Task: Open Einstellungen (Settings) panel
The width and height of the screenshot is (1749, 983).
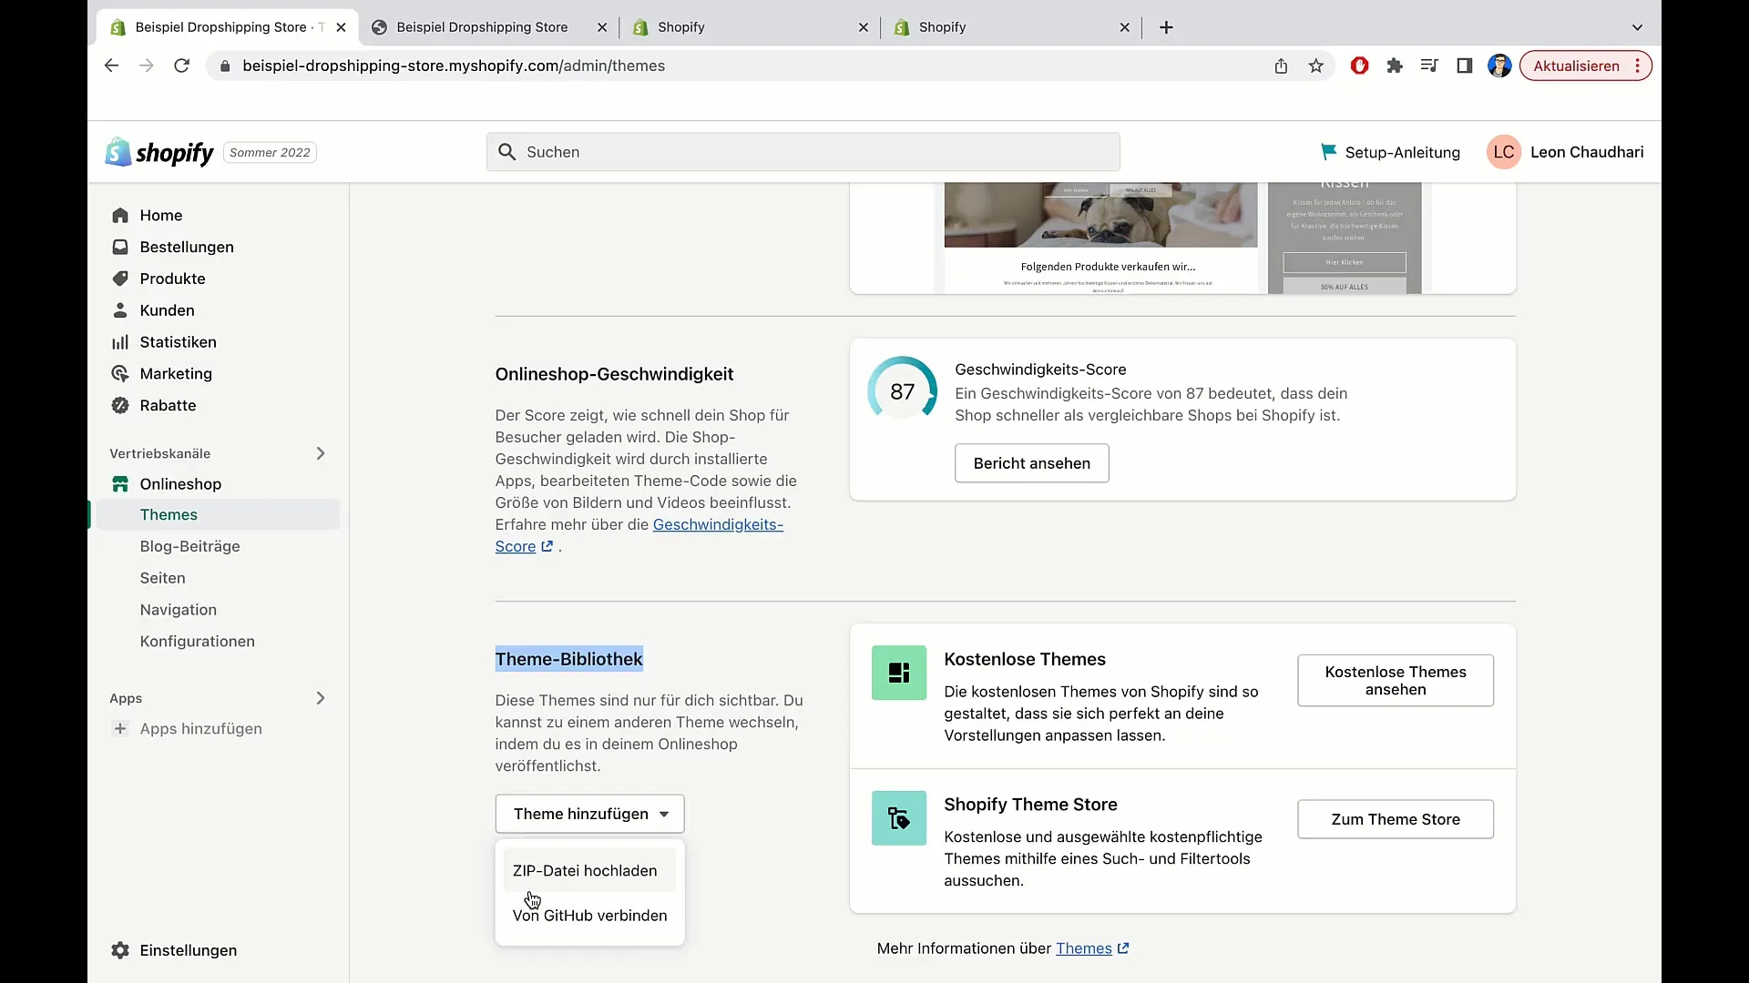Action: [x=189, y=949]
